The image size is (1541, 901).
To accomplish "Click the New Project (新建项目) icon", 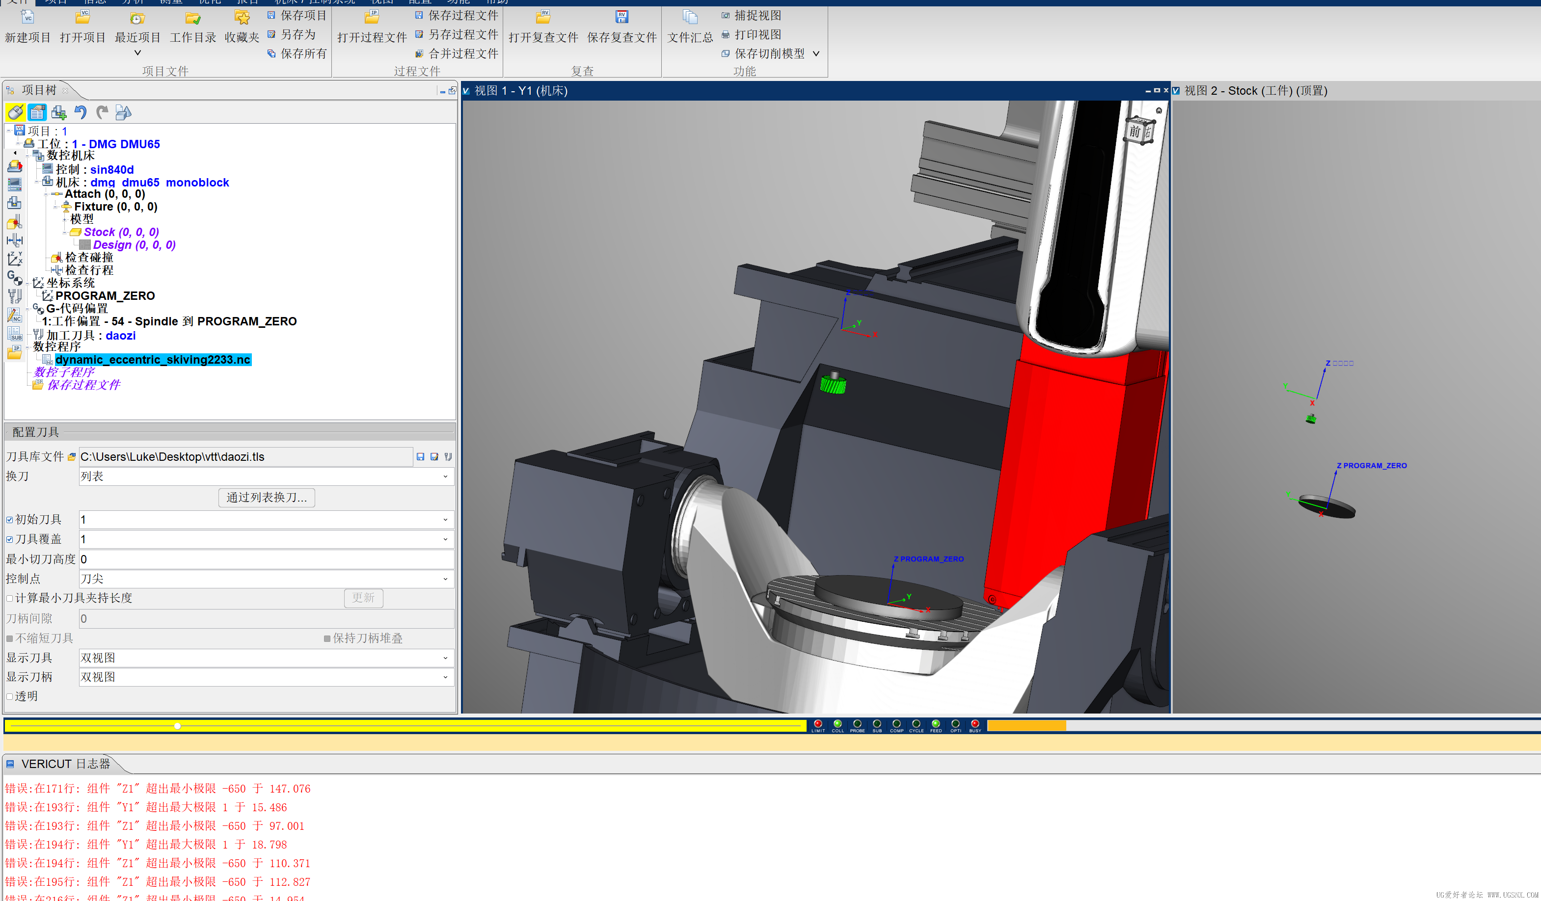I will [27, 17].
